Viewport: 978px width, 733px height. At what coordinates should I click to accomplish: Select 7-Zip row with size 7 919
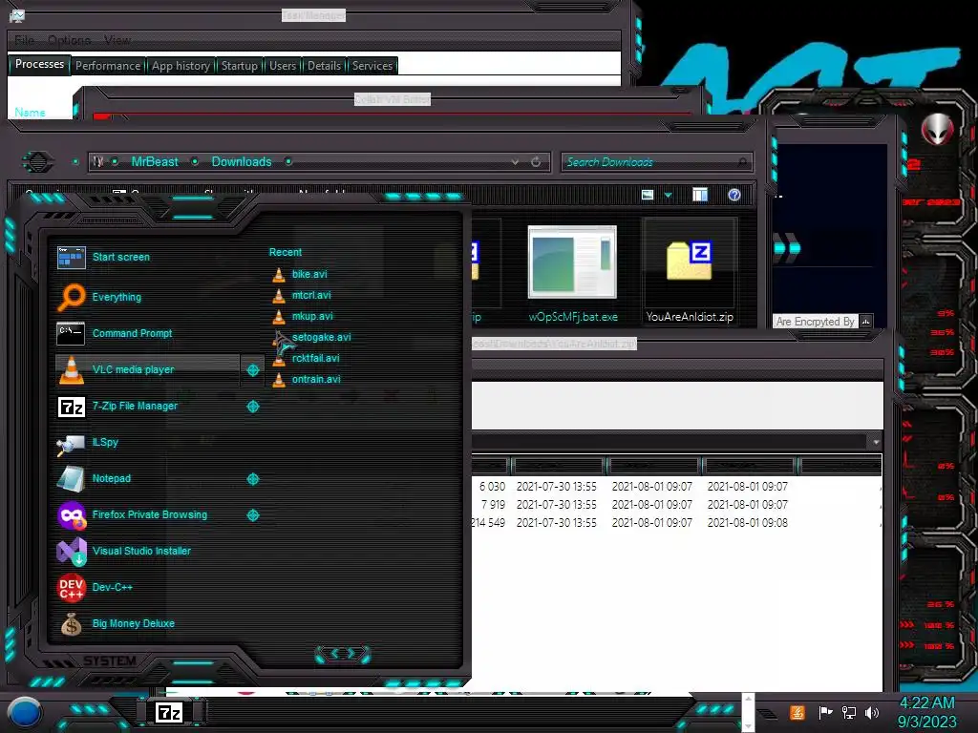pyautogui.click(x=675, y=504)
